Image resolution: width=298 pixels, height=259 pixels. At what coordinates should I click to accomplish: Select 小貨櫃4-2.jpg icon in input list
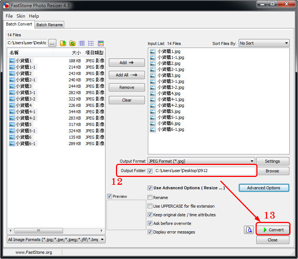[153, 105]
